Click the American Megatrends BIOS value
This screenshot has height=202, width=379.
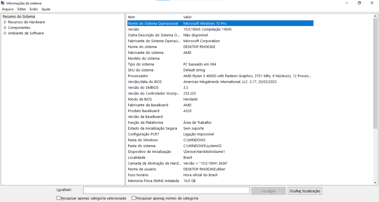[230, 82]
